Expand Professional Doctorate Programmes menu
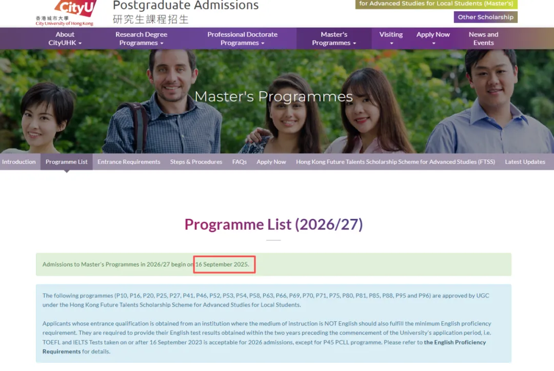 click(x=242, y=38)
